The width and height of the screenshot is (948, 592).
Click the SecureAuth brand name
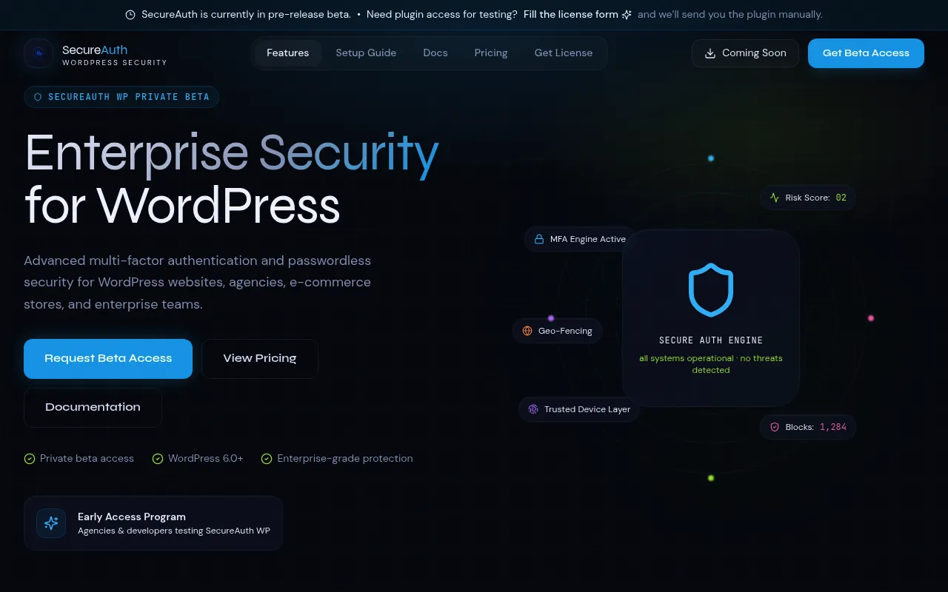(95, 50)
